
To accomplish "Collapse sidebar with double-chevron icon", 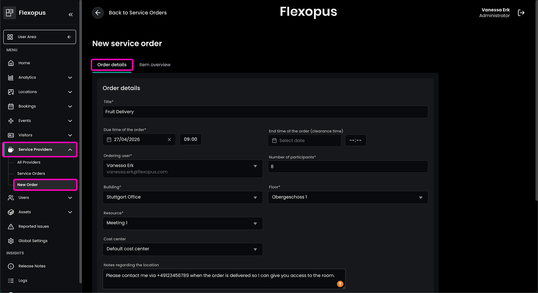I will coord(70,15).
